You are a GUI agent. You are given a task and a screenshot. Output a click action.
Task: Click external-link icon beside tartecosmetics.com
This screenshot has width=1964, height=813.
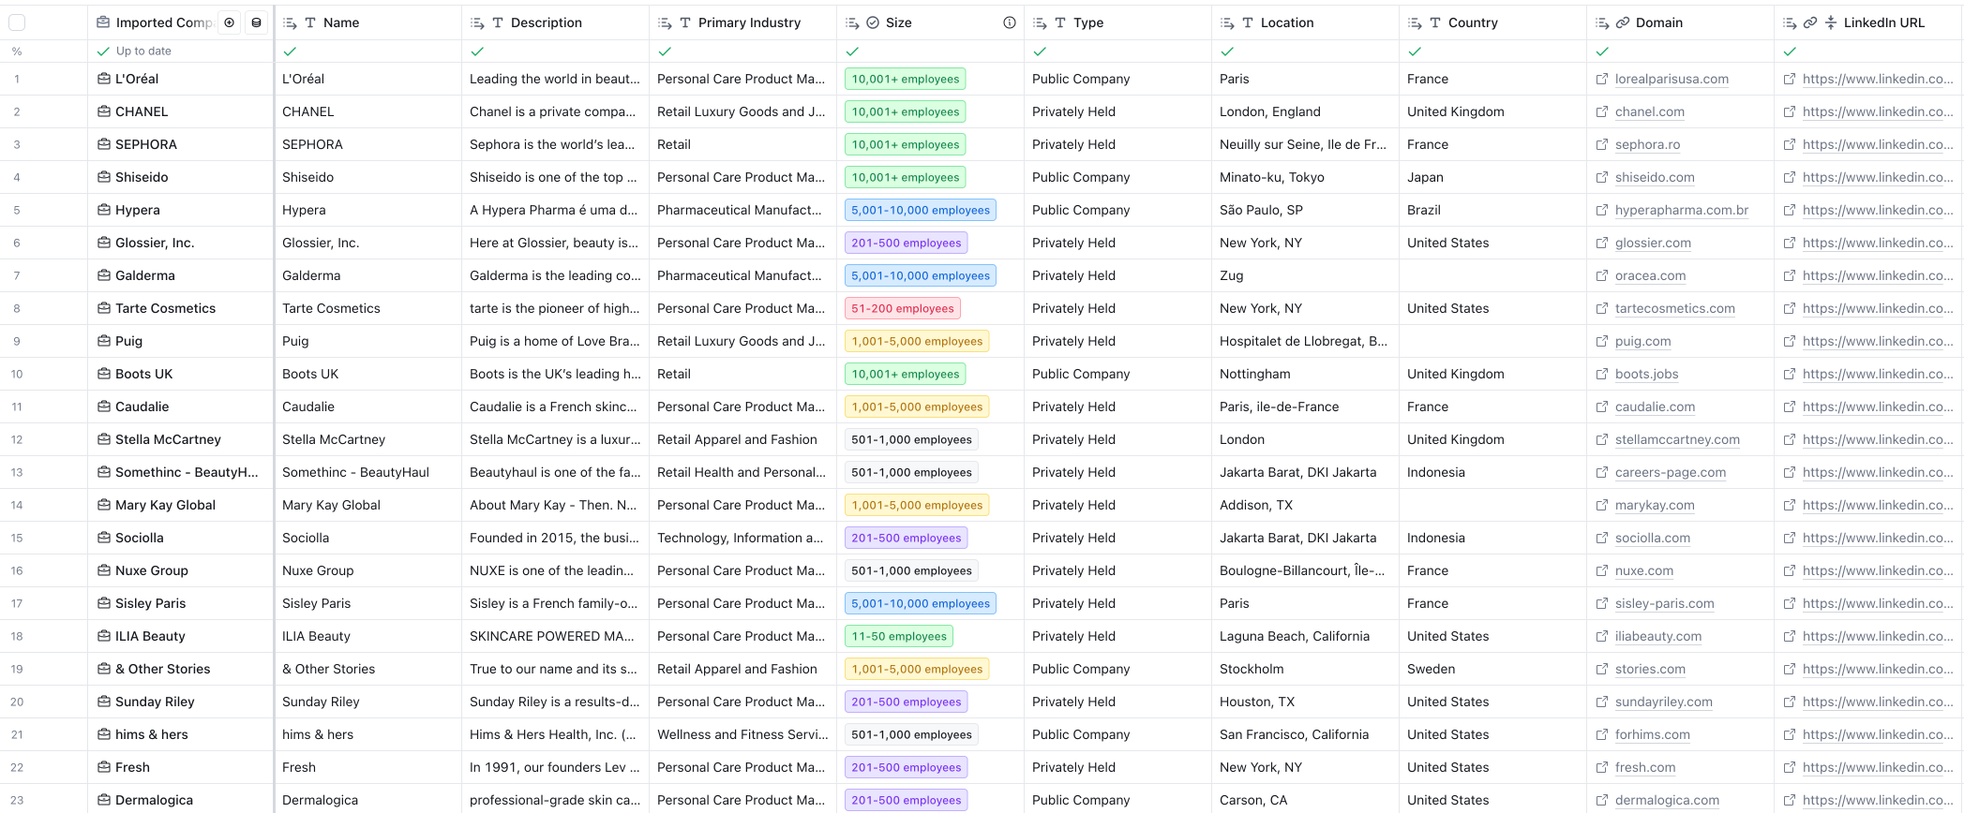pyautogui.click(x=1602, y=308)
